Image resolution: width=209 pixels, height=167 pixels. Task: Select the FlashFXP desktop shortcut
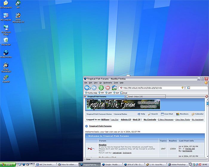(x=6, y=79)
